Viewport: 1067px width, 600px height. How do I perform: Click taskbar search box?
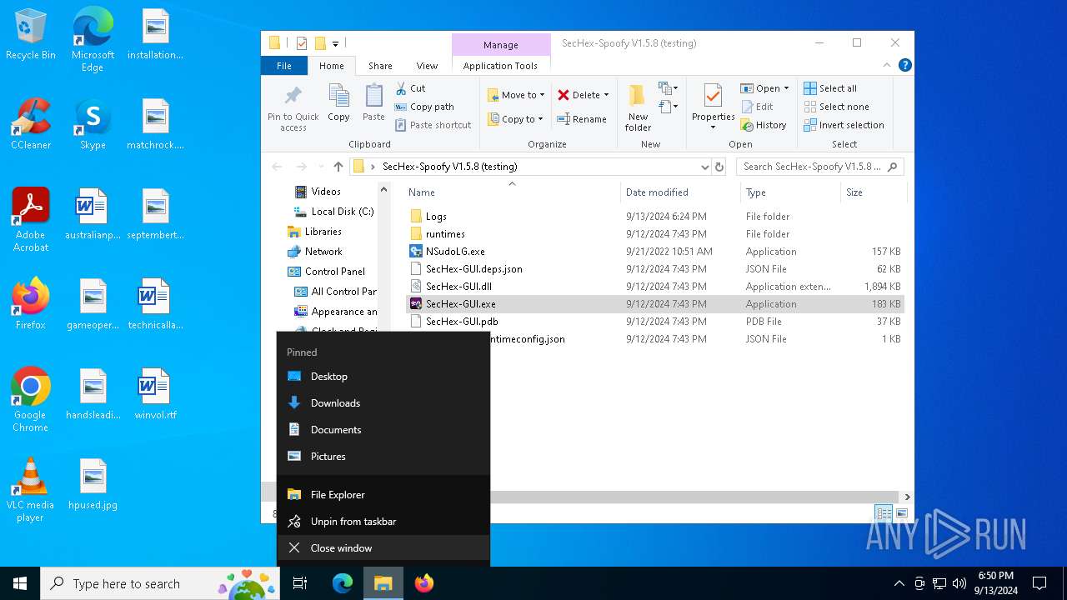pos(160,583)
